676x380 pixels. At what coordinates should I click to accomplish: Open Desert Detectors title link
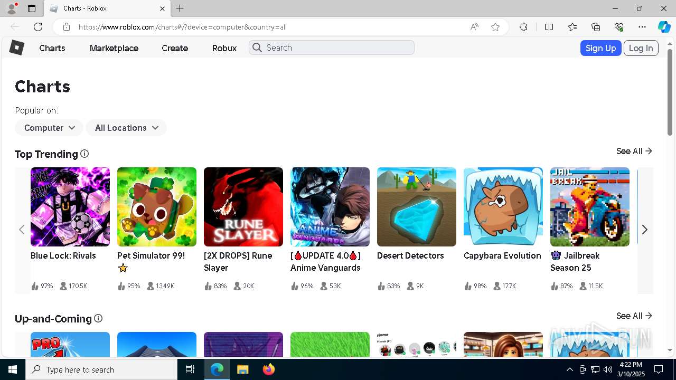point(410,255)
